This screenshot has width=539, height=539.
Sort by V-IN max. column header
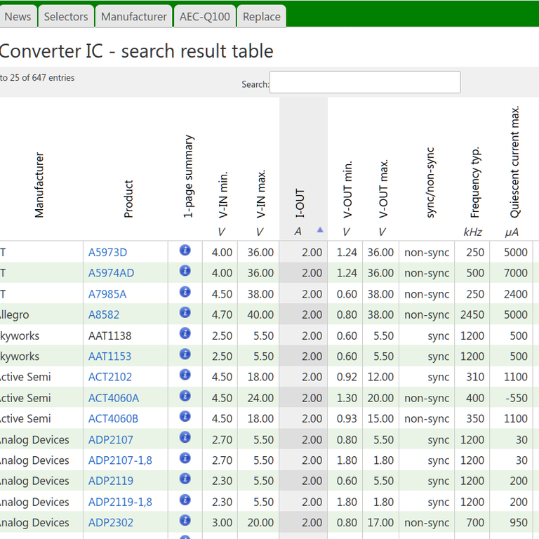[260, 194]
